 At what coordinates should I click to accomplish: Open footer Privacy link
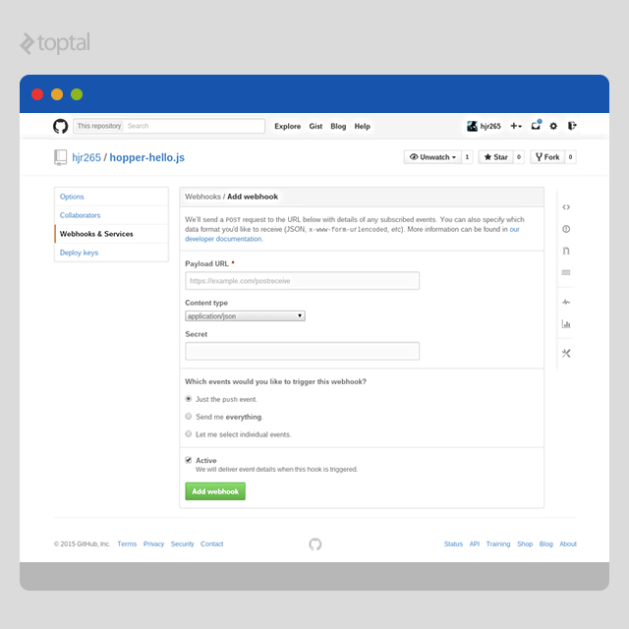pos(153,543)
